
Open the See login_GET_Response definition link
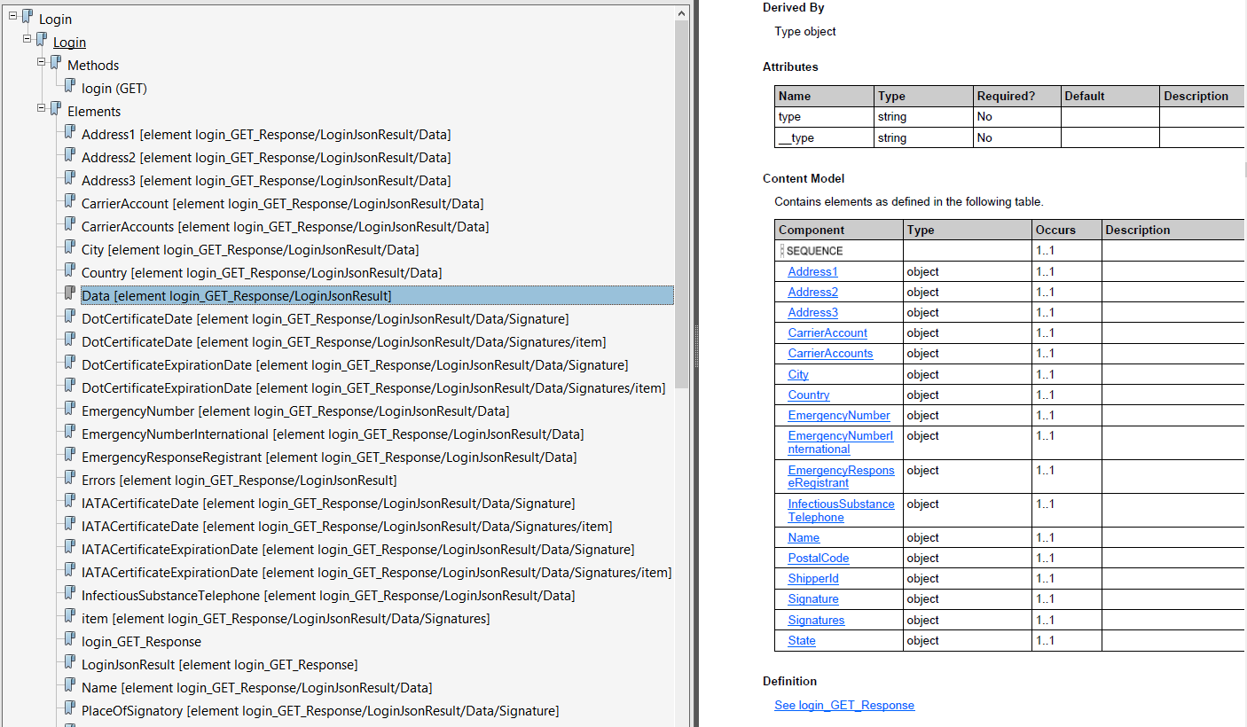coord(844,705)
